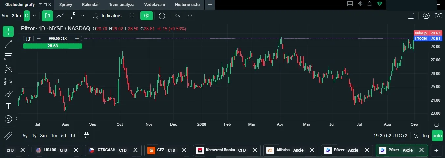Set chart range to 3m
The height and width of the screenshot is (158, 445).
tap(43, 136)
